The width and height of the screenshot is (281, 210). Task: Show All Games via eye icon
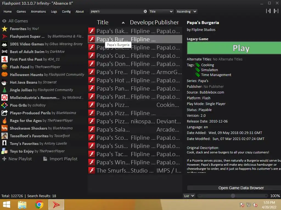4,21
